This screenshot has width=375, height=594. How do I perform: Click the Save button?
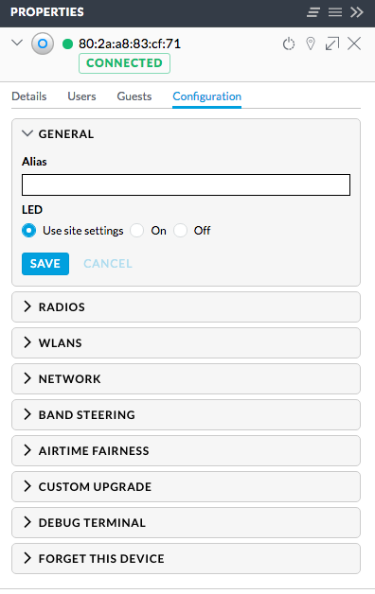(45, 264)
